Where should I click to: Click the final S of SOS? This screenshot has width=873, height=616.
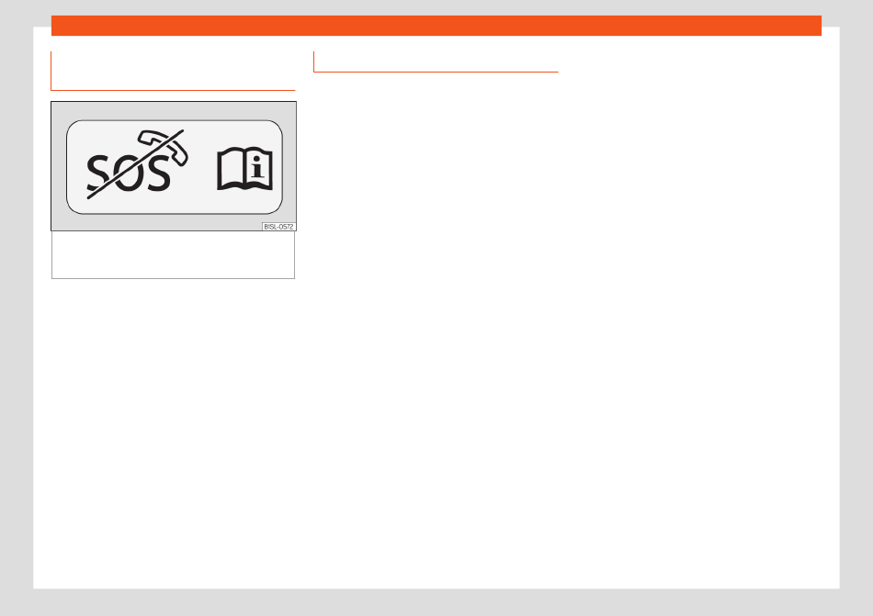tap(158, 173)
